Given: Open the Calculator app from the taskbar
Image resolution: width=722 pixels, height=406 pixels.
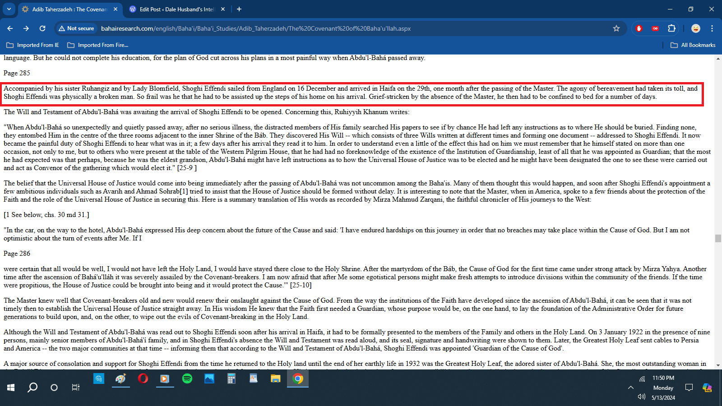Looking at the screenshot, I should pyautogui.click(x=231, y=378).
